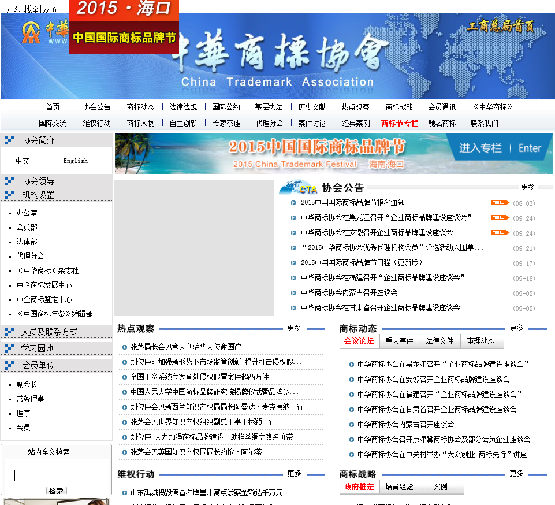Click the blue icon next to 协会简介
This screenshot has width=555, height=505.
pos(10,140)
